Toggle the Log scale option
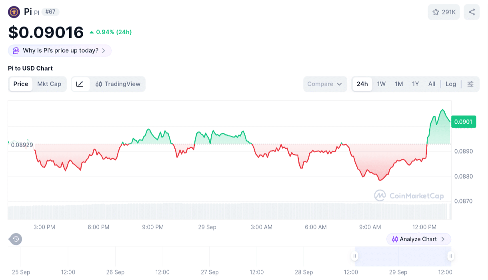Viewport: 488px width, 280px height. tap(451, 84)
